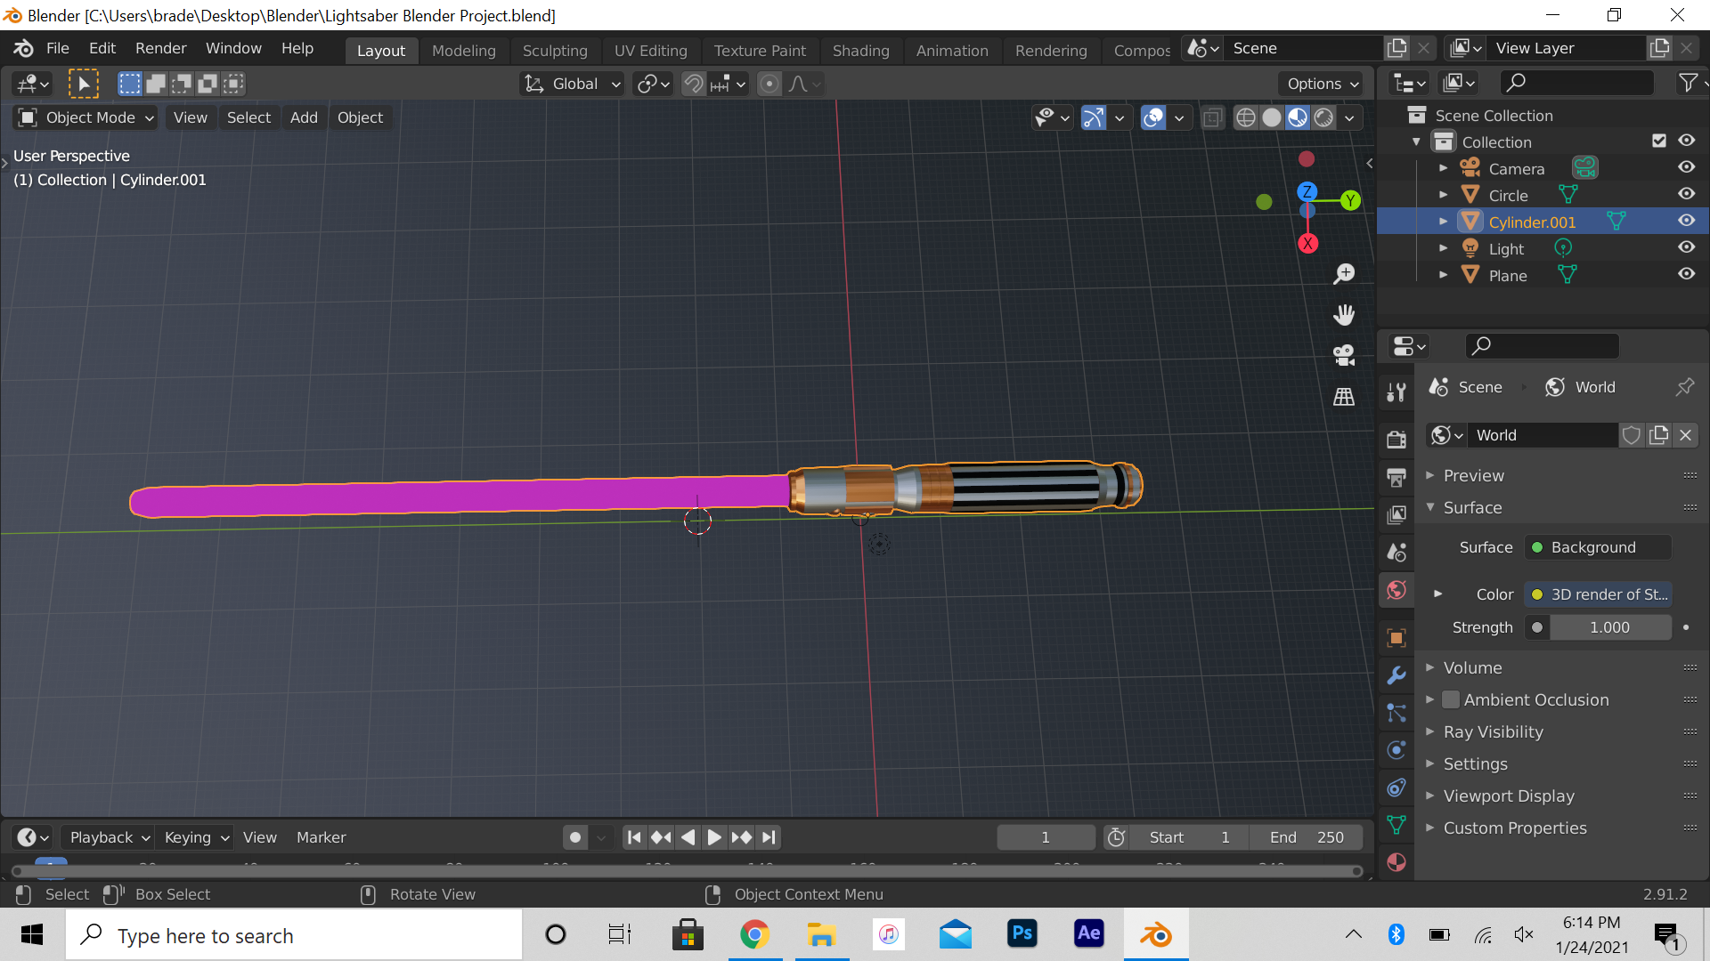
Task: Open the Particle properties tab
Action: [x=1396, y=713]
